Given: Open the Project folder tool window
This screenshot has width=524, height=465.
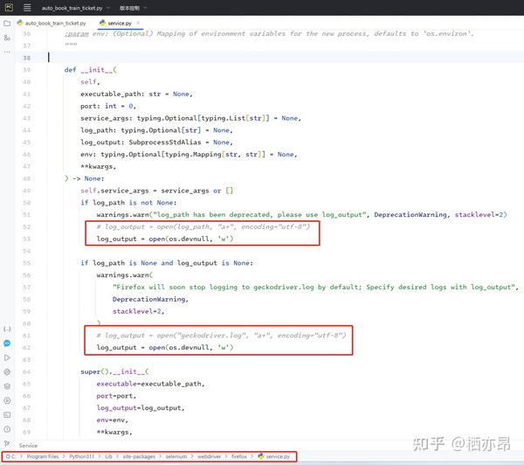Looking at the screenshot, I should (x=7, y=24).
